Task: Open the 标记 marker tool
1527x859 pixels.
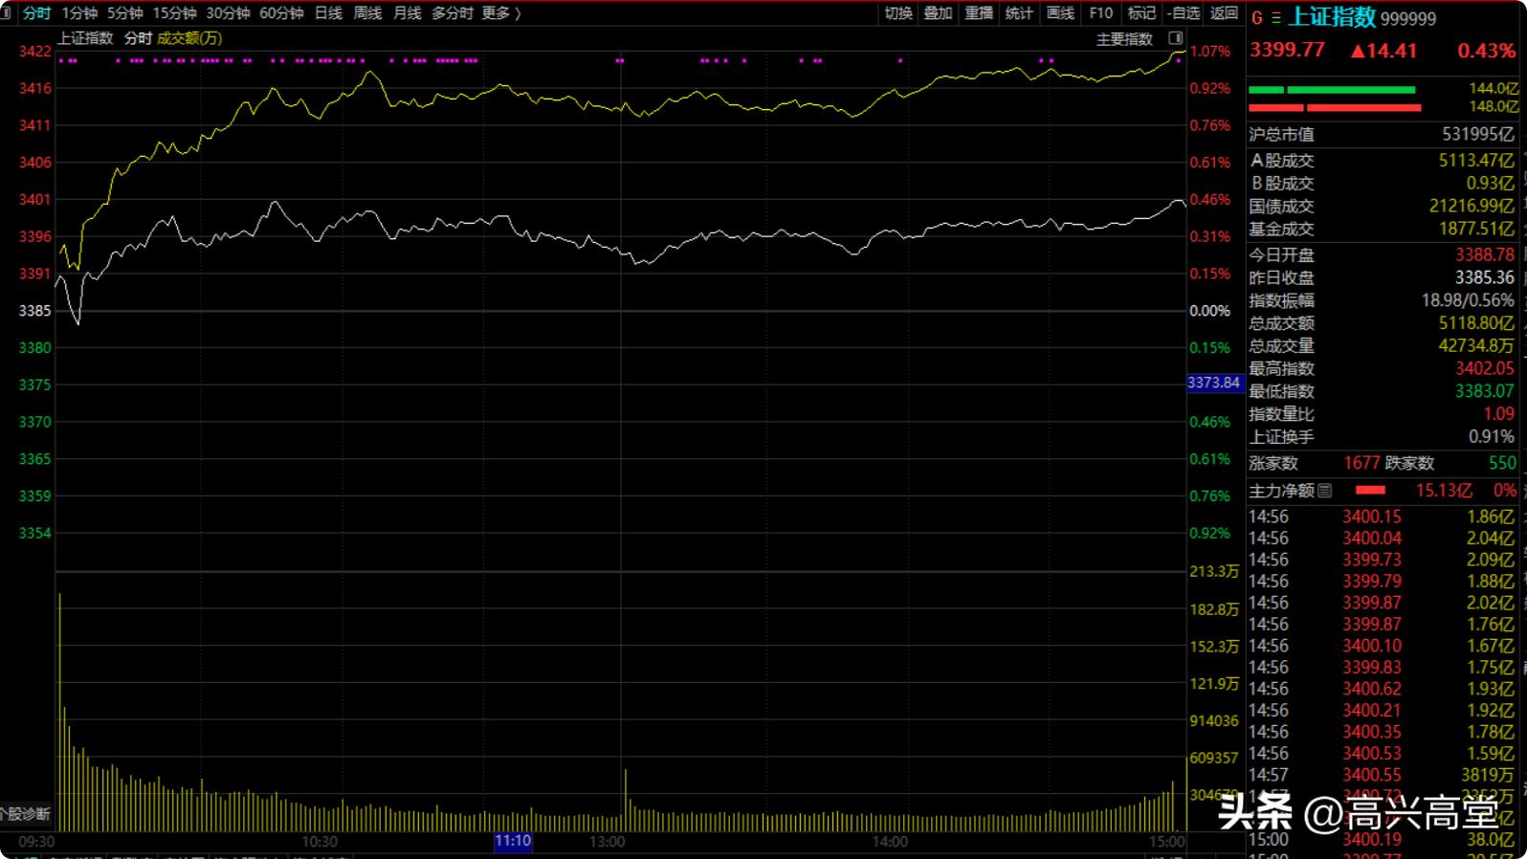Action: (x=1141, y=13)
